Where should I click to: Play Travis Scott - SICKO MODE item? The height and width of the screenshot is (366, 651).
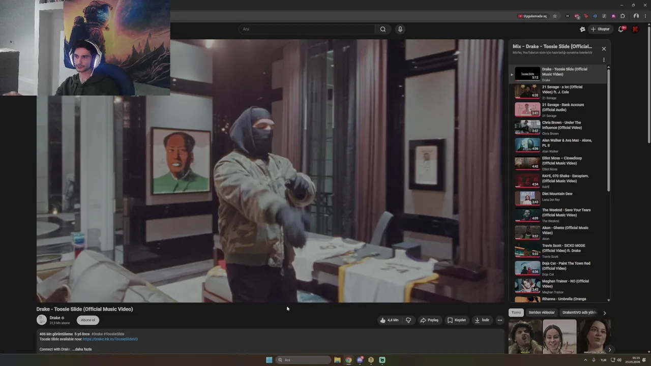558,250
